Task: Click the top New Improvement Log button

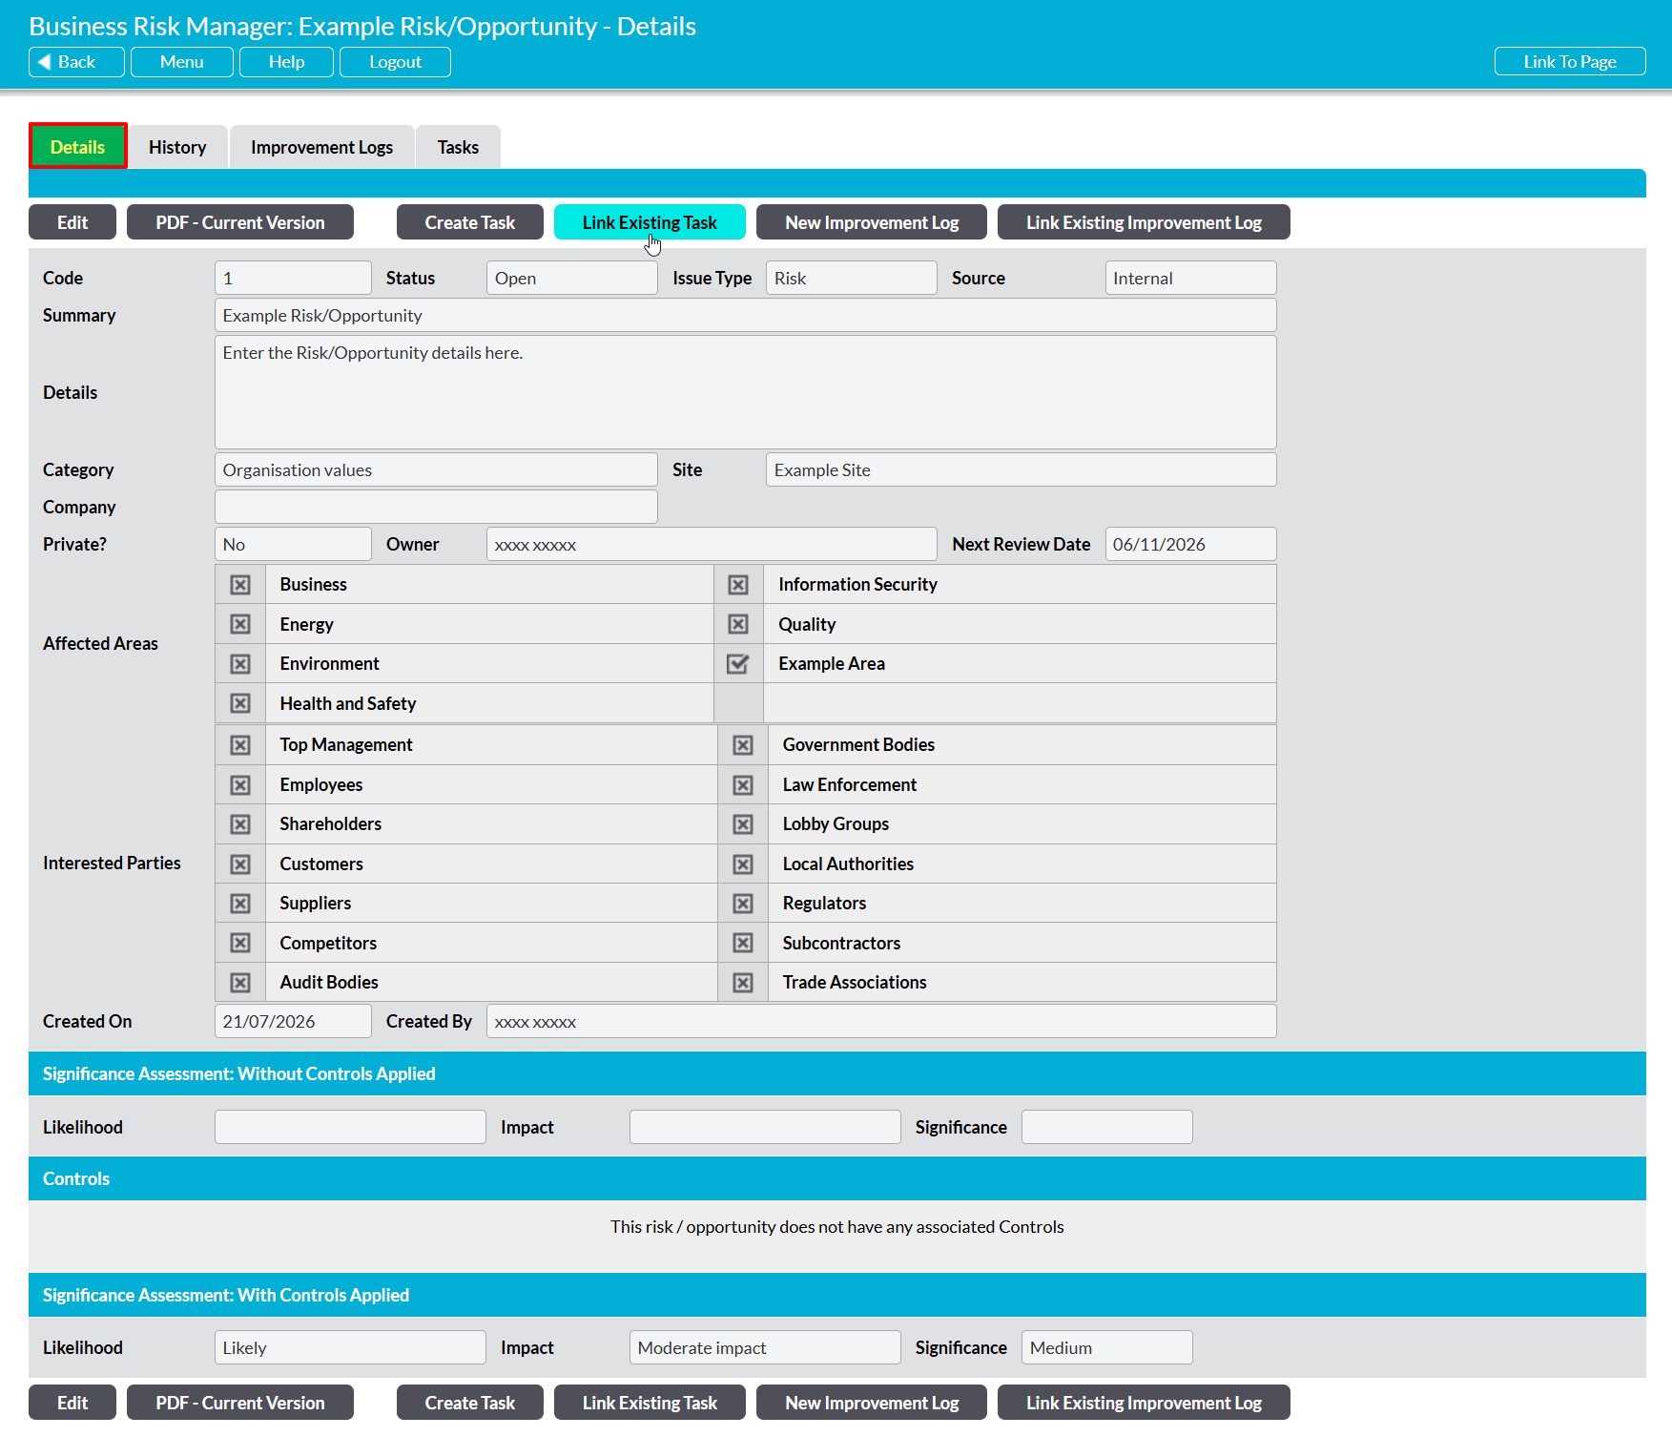Action: [872, 222]
